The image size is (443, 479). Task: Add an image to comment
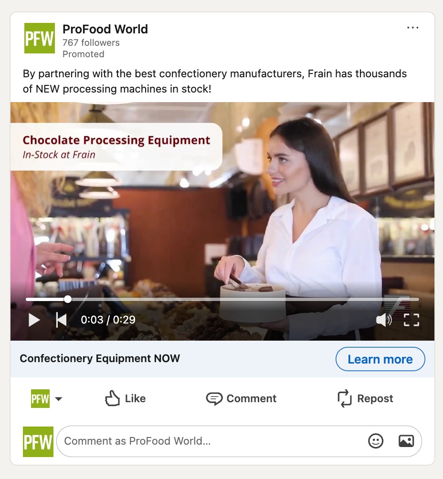pos(406,441)
